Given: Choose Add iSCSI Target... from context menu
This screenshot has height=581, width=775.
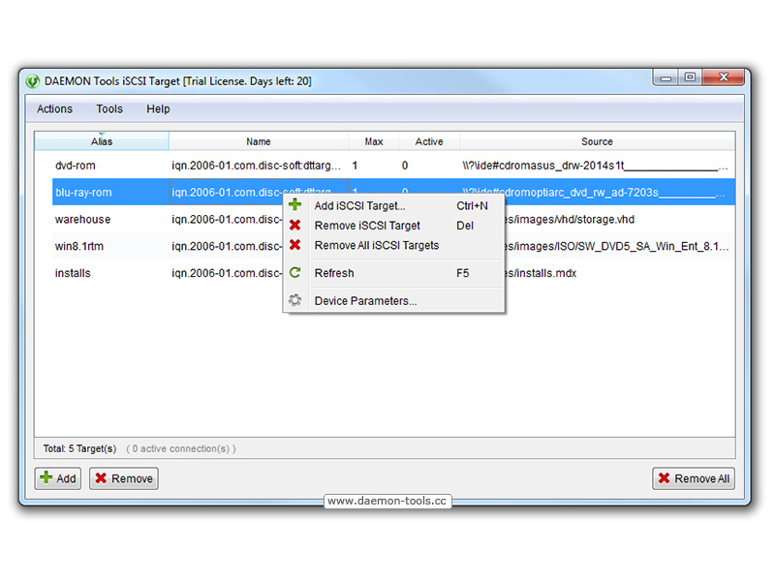Looking at the screenshot, I should pos(394,205).
